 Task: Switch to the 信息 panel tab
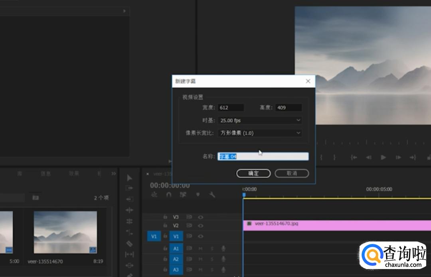coord(46,173)
